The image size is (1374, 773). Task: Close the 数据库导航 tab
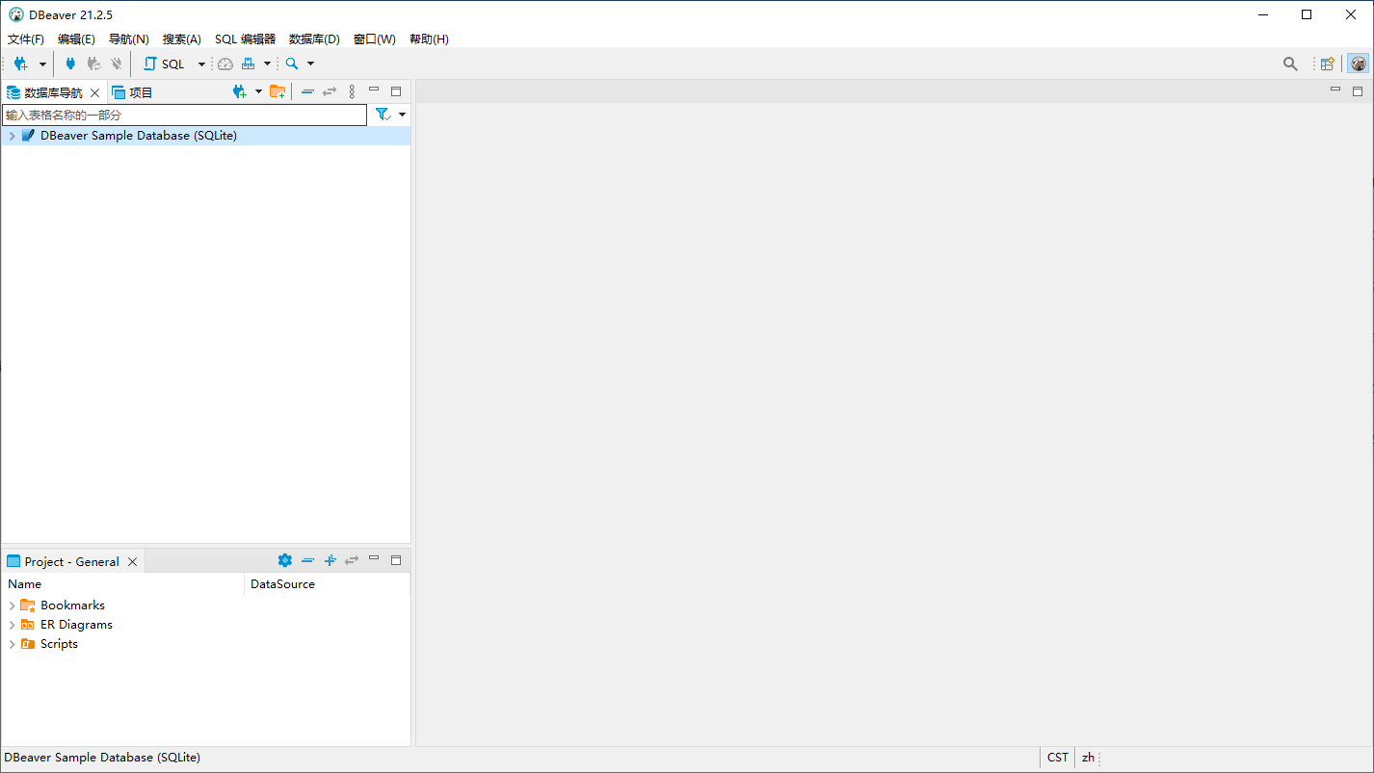(x=94, y=92)
